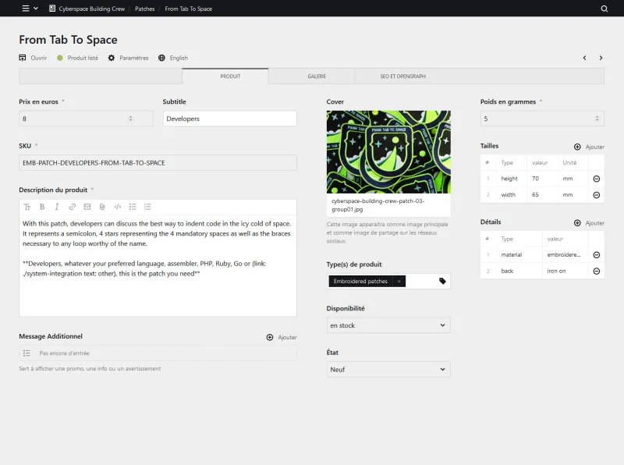Viewport: 624px width, 465px height.
Task: Click the attachment paperclip icon in description toolbar
Action: pyautogui.click(x=104, y=207)
